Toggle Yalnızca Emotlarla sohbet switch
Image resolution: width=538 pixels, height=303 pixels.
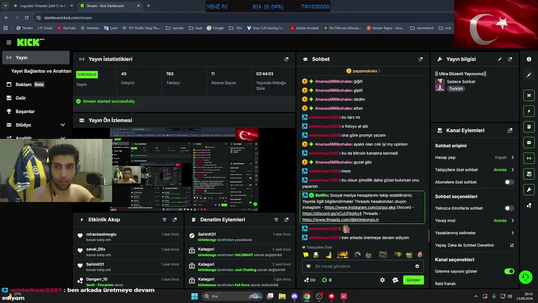509,208
